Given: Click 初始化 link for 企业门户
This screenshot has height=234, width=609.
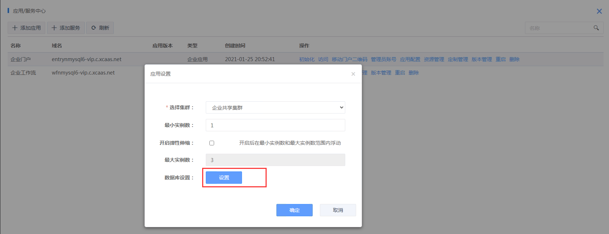Looking at the screenshot, I should coord(306,59).
